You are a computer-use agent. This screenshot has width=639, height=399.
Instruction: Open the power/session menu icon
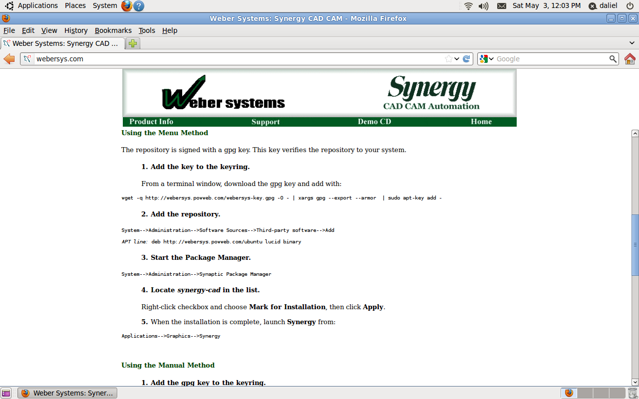(630, 6)
